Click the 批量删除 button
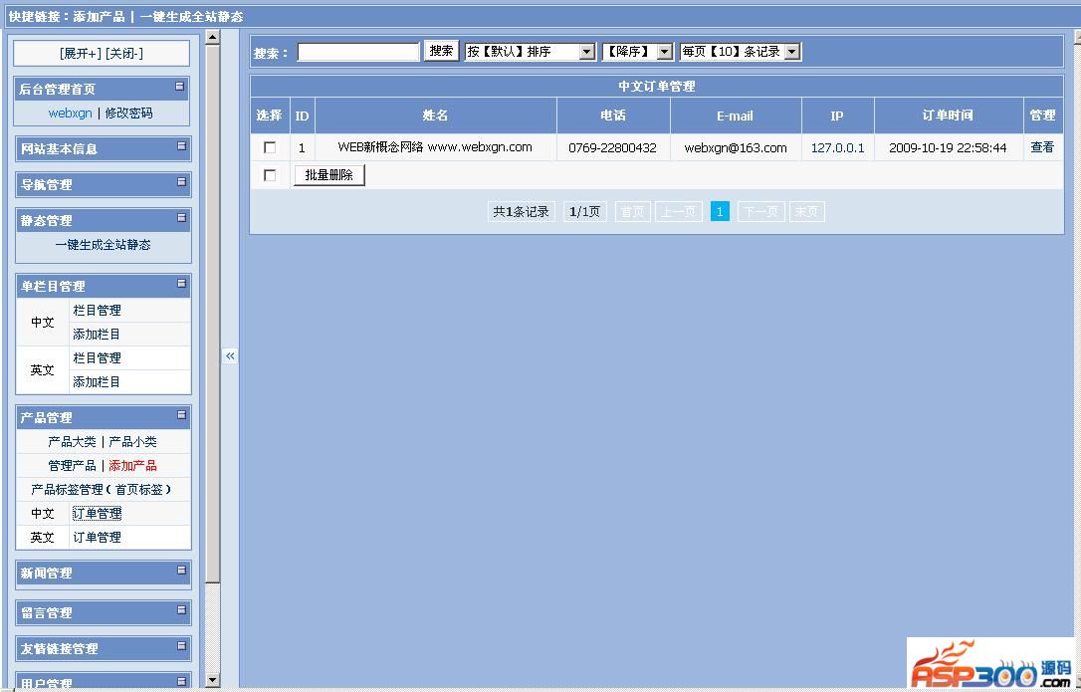 click(328, 175)
